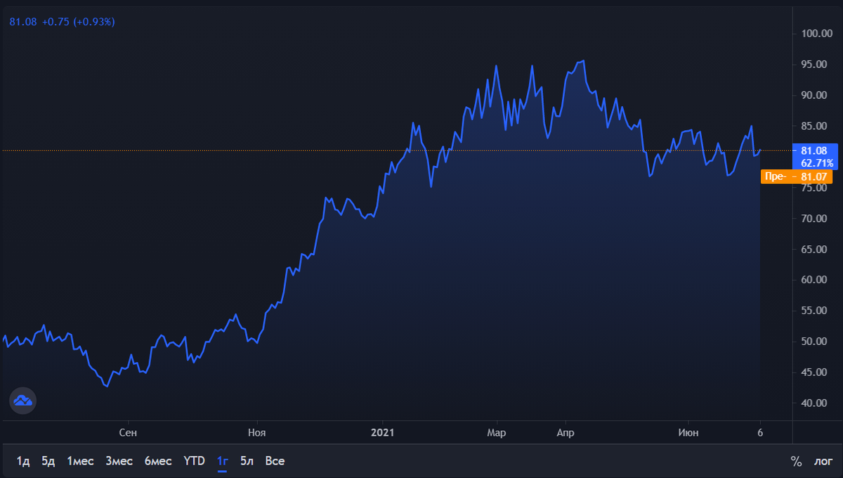Click the Сен date axis label

point(128,433)
